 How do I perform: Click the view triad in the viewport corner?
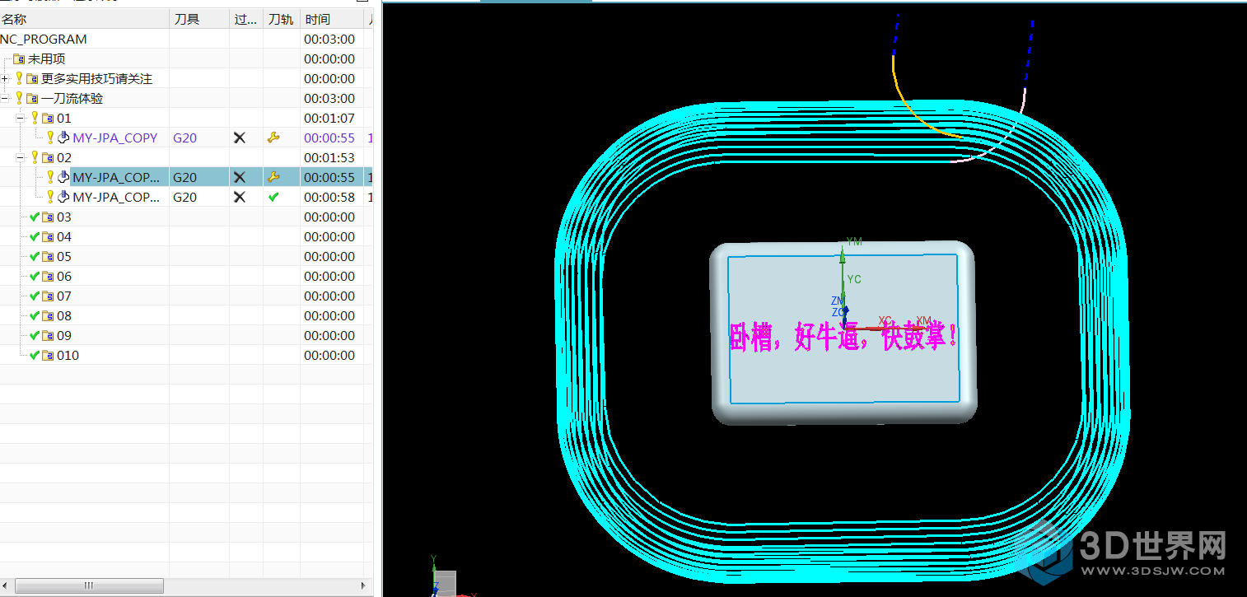445,579
